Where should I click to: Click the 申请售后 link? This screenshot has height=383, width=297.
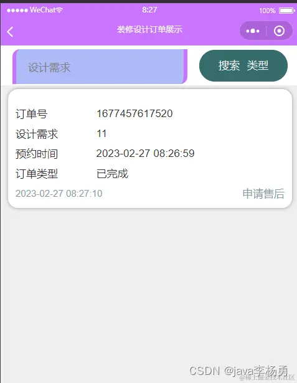pos(263,194)
